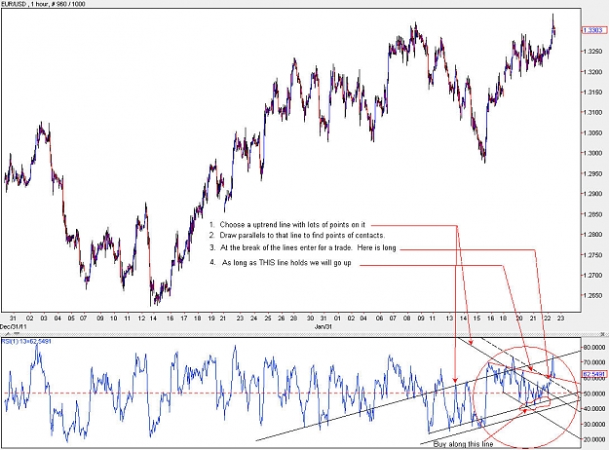Click the 1.2800 price axis label
The width and height of the screenshot is (609, 450).
pos(593,235)
